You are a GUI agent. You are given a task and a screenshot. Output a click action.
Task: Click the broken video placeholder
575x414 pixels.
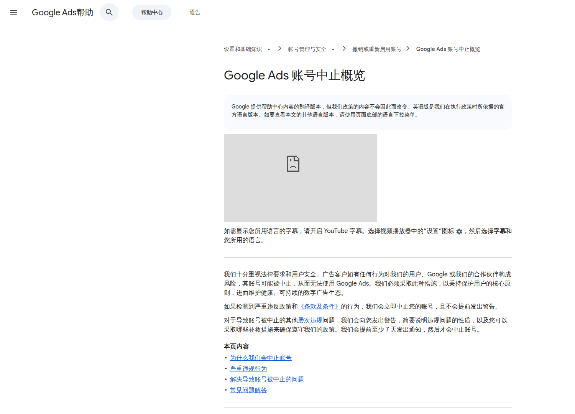point(301,178)
